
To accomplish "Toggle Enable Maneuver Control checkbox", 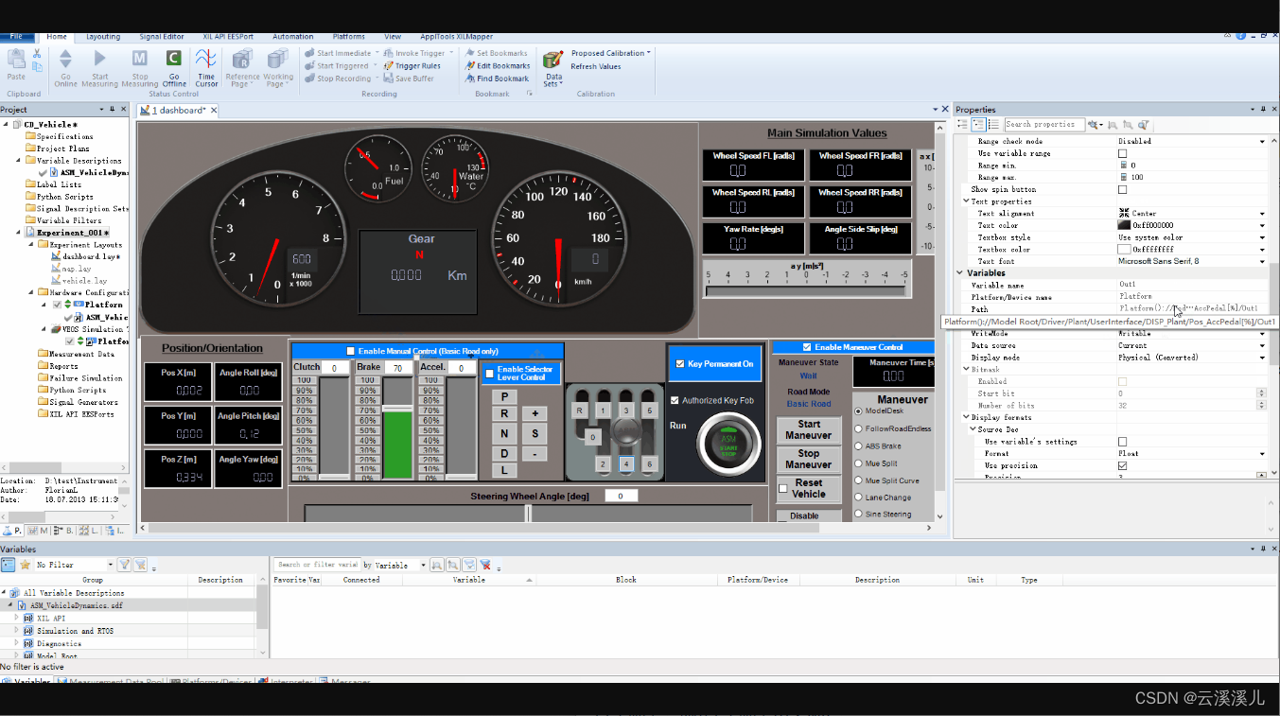I will tap(807, 347).
